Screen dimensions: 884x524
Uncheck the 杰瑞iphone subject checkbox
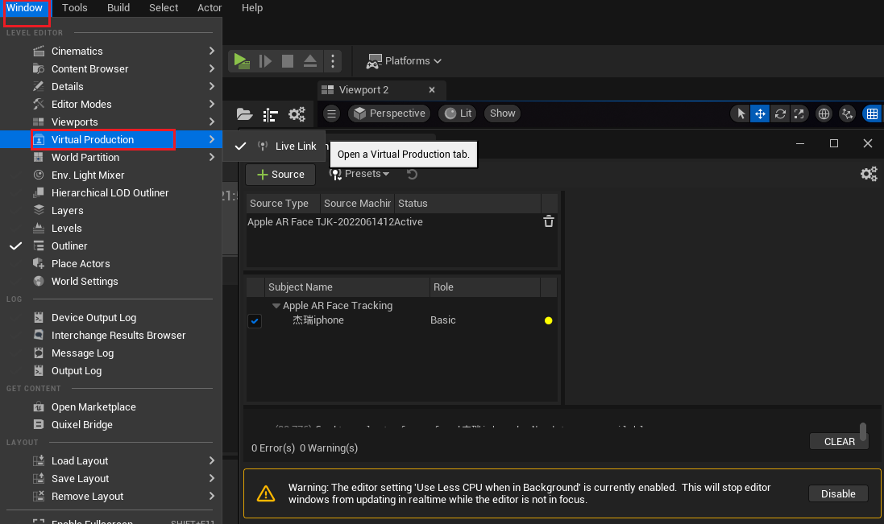tap(255, 321)
